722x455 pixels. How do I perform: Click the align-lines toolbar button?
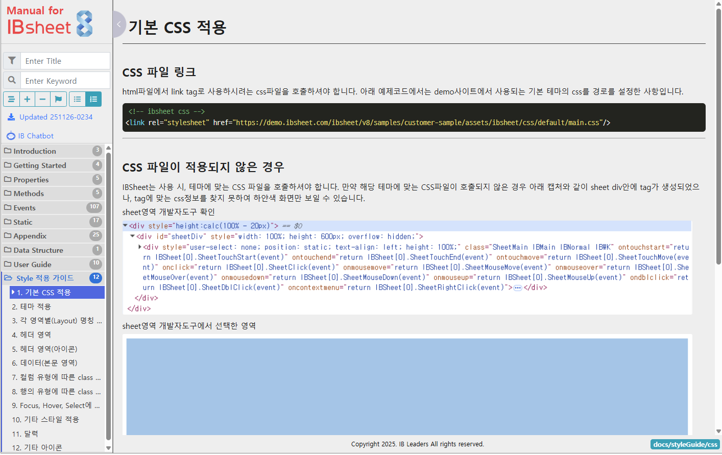click(11, 99)
